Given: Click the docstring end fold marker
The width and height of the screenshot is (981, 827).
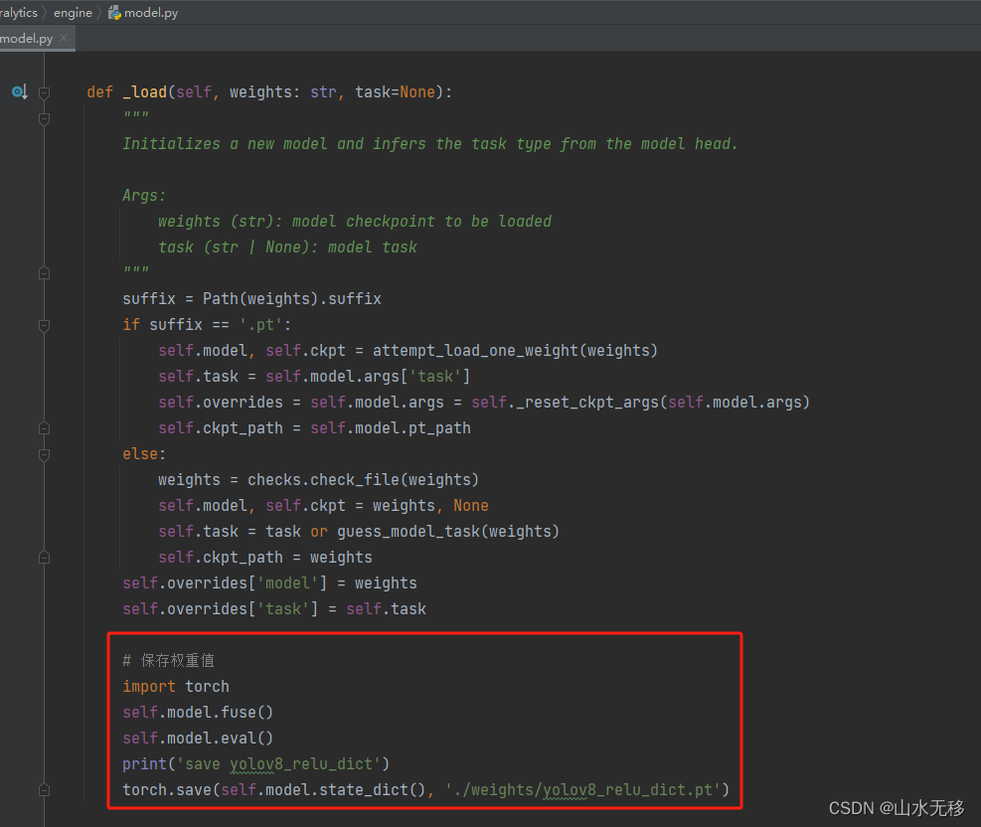Looking at the screenshot, I should coord(45,273).
